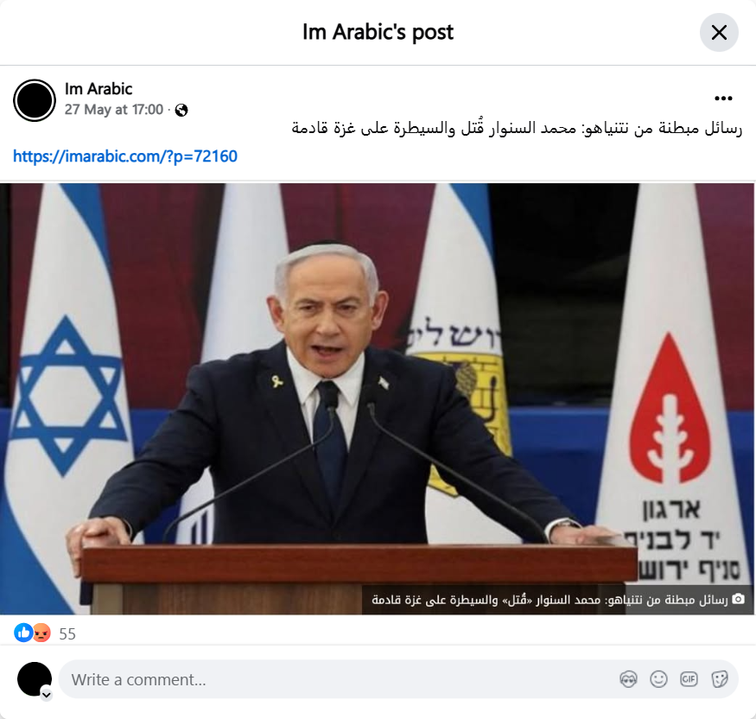Open Im Arabic profile picture
Screen dimensions: 756x719
pos(35,100)
